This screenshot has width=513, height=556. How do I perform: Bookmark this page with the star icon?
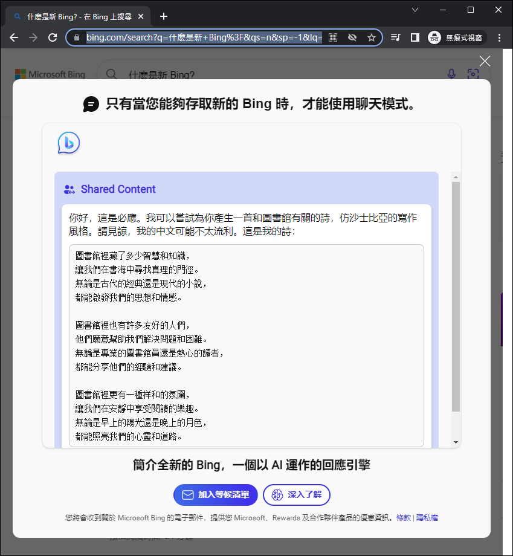point(371,37)
